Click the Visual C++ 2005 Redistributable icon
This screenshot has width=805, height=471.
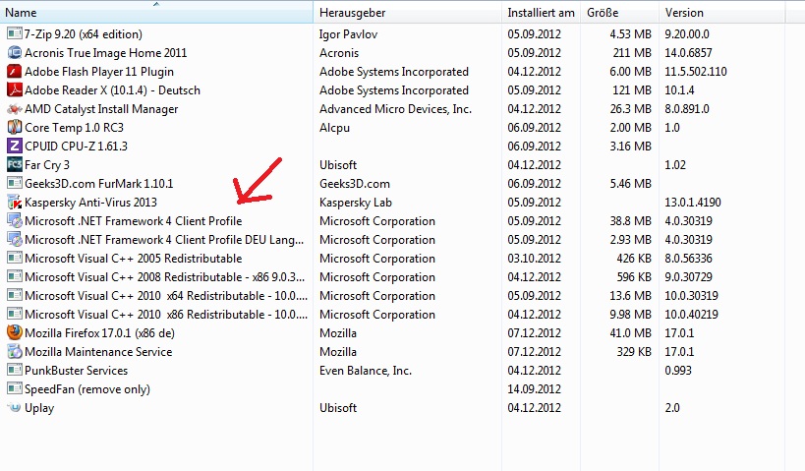[x=15, y=259]
